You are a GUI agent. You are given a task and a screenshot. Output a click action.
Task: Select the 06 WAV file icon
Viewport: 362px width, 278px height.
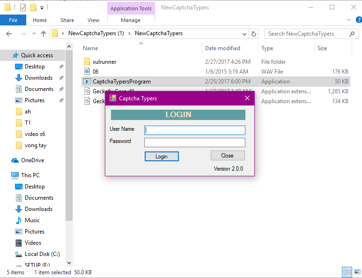click(x=87, y=71)
